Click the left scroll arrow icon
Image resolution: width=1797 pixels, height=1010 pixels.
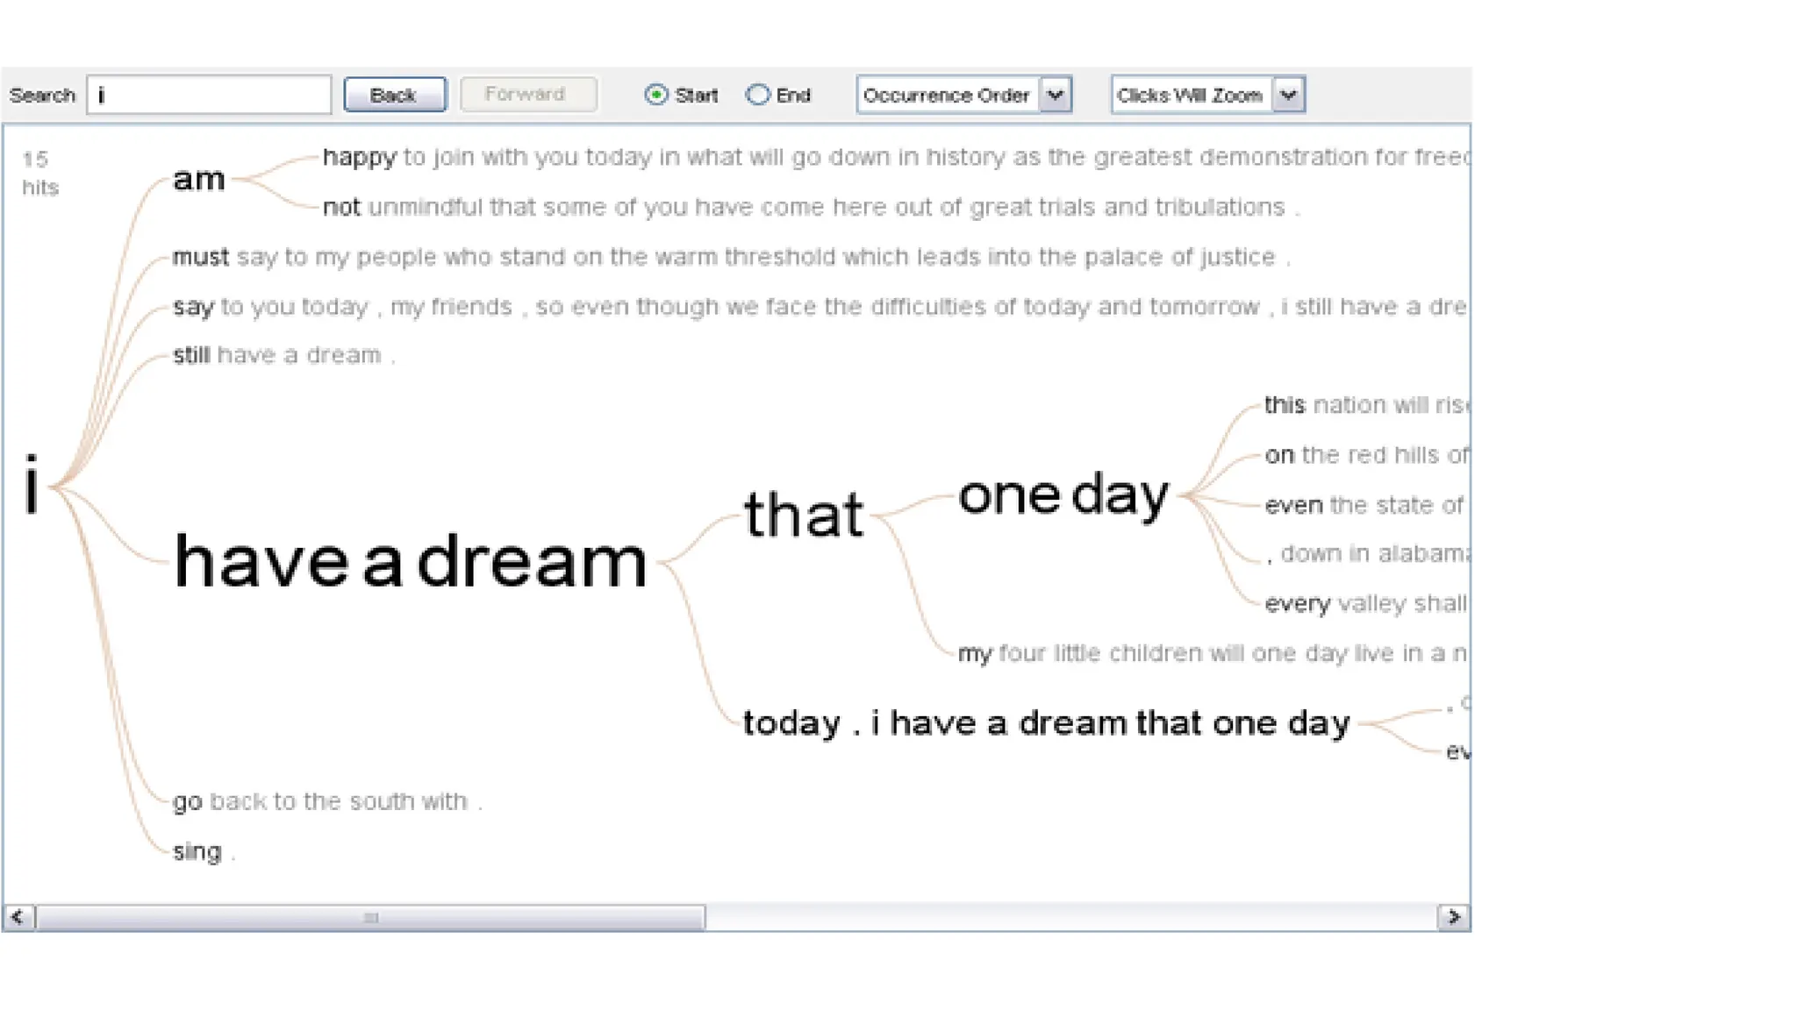[18, 917]
